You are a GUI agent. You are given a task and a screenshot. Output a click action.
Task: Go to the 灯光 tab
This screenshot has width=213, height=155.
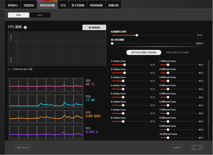[x=63, y=5]
